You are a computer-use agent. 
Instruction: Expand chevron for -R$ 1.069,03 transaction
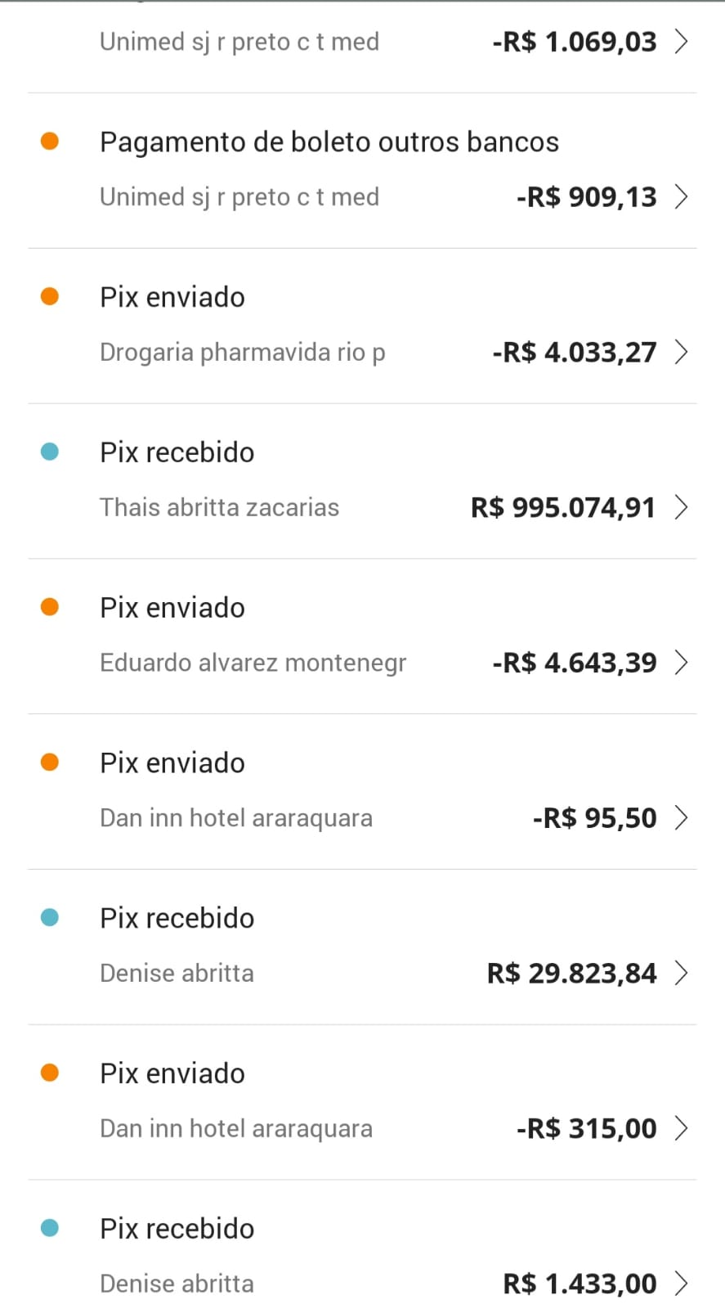(681, 41)
